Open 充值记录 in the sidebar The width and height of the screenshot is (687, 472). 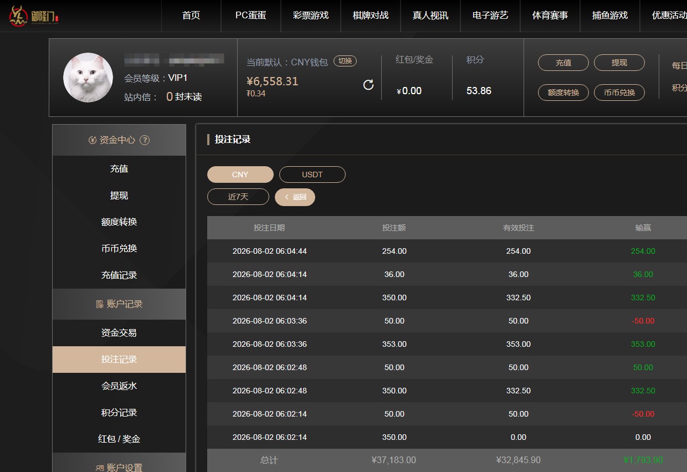click(119, 275)
